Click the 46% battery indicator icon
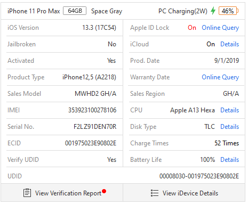The image size is (248, 205). (x=228, y=11)
